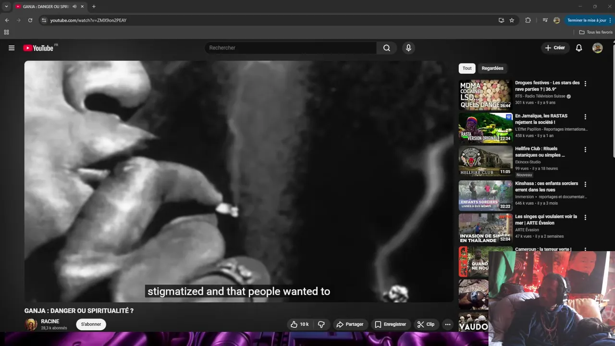Image resolution: width=615 pixels, height=346 pixels.
Task: Open Tous les favoris bookmarks folder
Action: [x=596, y=32]
